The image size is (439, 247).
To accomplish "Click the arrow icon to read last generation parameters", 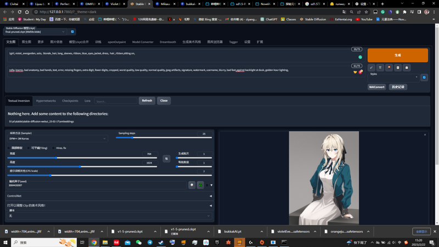I will (x=372, y=68).
